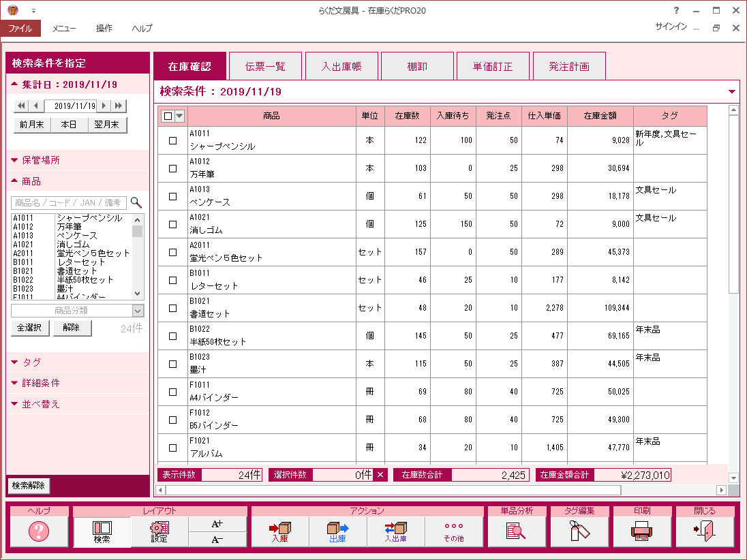This screenshot has height=560, width=747.
Task: Switch to the 伝票一覧 tab
Action: pyautogui.click(x=265, y=67)
